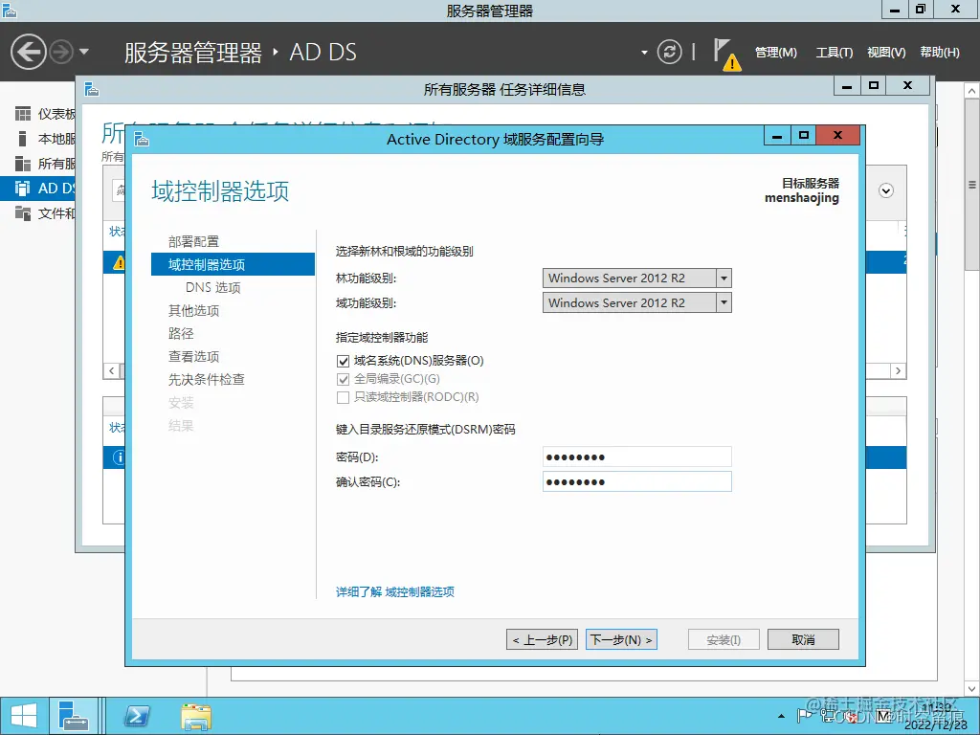Viewport: 980px width, 735px height.
Task: Click the 下一步(N) button
Action: click(x=621, y=638)
